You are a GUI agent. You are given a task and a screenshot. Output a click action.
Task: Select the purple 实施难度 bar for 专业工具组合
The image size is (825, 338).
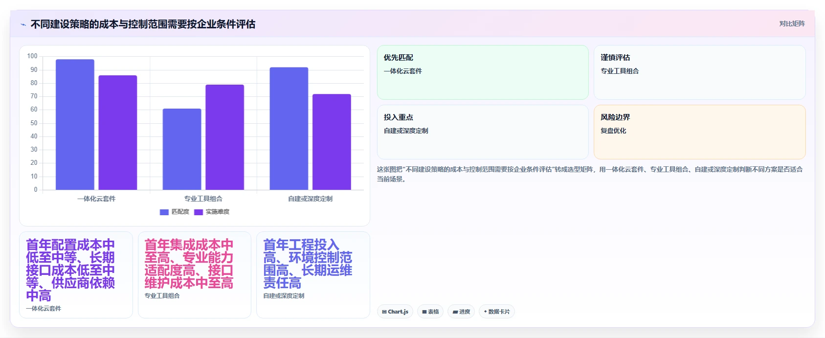tap(224, 137)
